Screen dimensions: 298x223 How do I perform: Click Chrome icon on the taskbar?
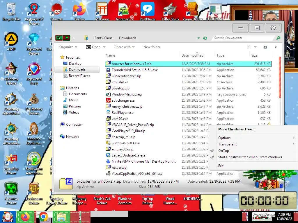tap(43, 217)
